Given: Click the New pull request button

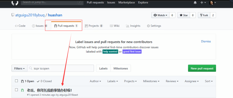Looking at the screenshot, I should click(202, 68).
